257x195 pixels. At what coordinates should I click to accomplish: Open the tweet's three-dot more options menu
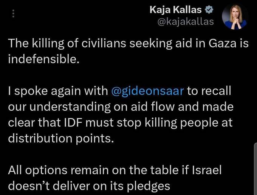(x=14, y=14)
